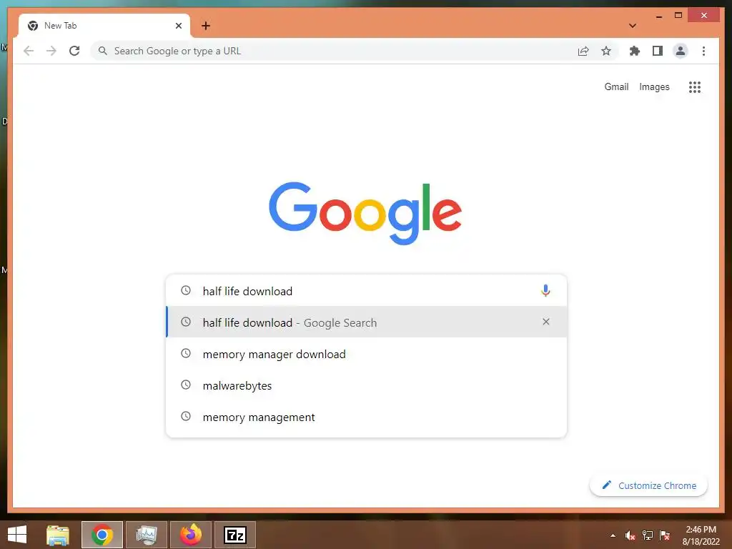Reload the page with refresh icon

pyautogui.click(x=74, y=51)
